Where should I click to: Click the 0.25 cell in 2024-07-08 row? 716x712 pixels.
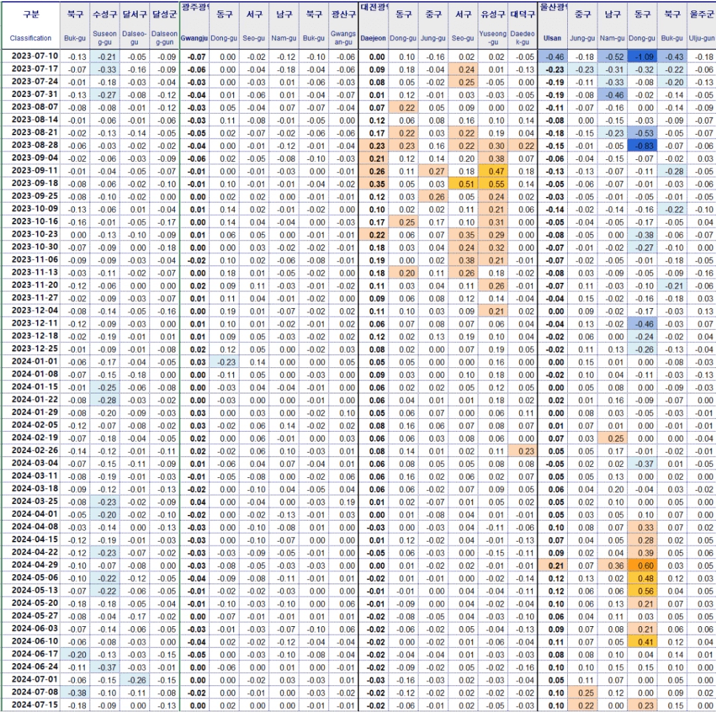[583, 692]
